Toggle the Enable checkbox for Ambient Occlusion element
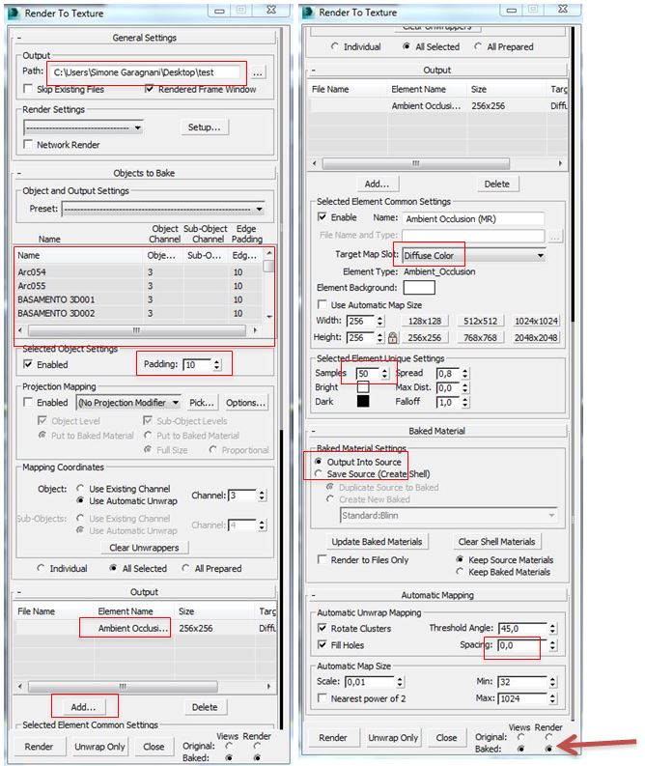The image size is (645, 766). click(x=322, y=217)
